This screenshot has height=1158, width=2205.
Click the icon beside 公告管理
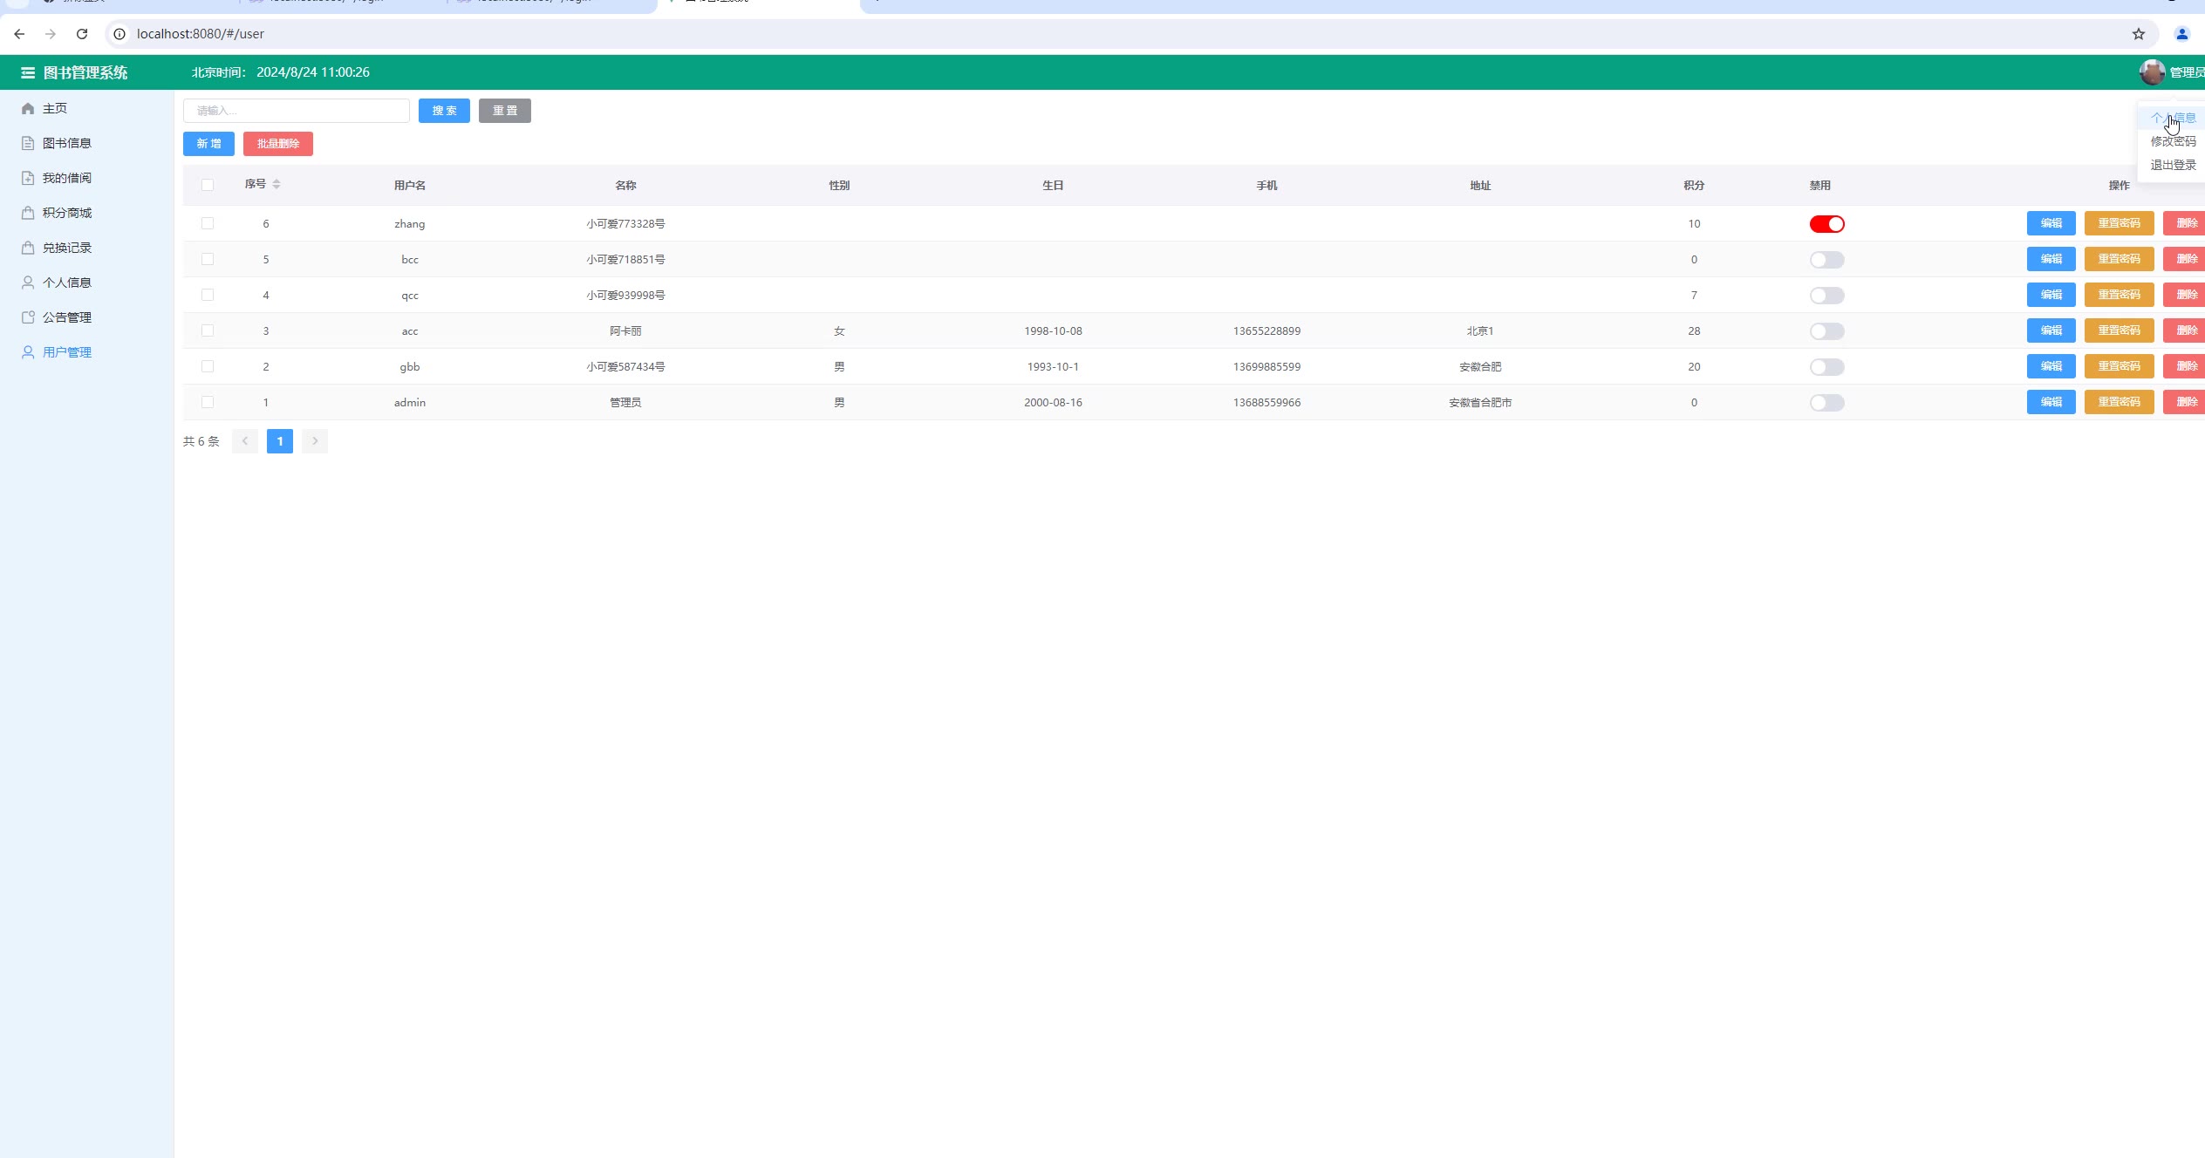(28, 317)
